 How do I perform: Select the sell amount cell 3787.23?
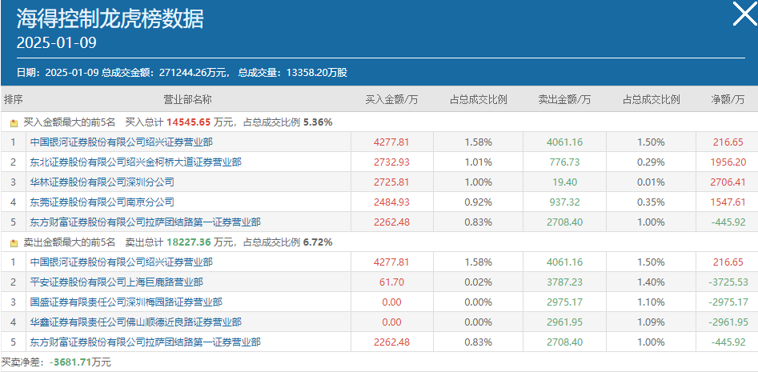(x=564, y=282)
